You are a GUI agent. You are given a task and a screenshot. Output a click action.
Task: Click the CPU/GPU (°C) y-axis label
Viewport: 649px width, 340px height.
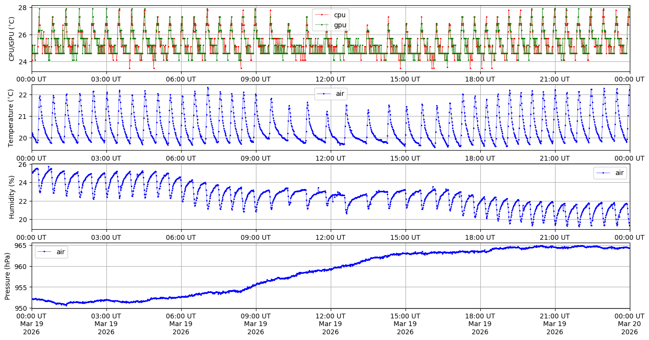[12, 39]
